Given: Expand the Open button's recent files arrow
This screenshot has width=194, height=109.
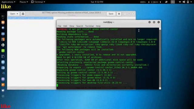Looking at the screenshot, I should tap(17, 14).
